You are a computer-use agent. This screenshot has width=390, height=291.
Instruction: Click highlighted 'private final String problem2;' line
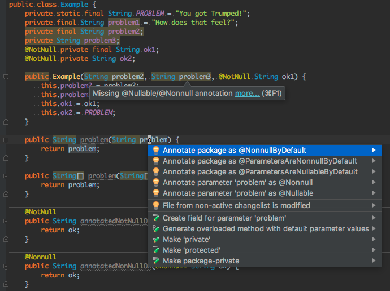tap(84, 32)
